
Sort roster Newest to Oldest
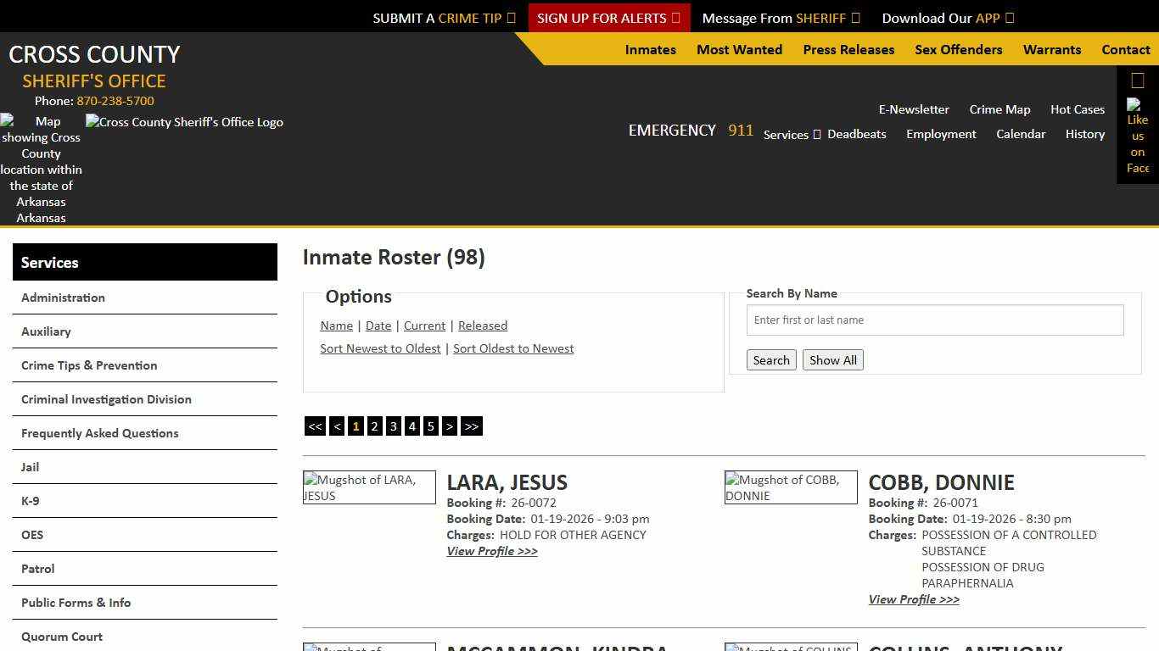(x=380, y=348)
